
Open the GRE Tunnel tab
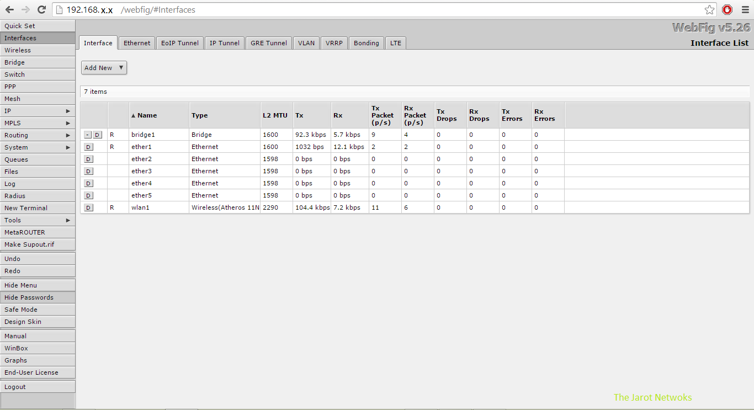(x=268, y=42)
